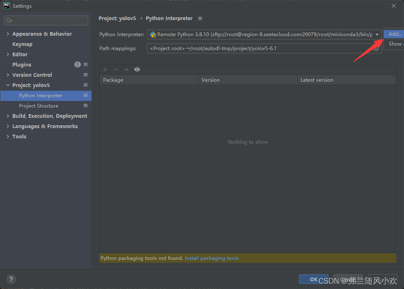This screenshot has height=289, width=404.
Task: Click project-level icon on Plugins row
Action: click(x=85, y=64)
